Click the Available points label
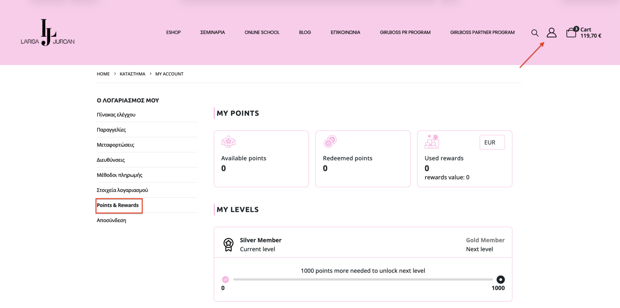This screenshot has height=308, width=620. pos(244,158)
